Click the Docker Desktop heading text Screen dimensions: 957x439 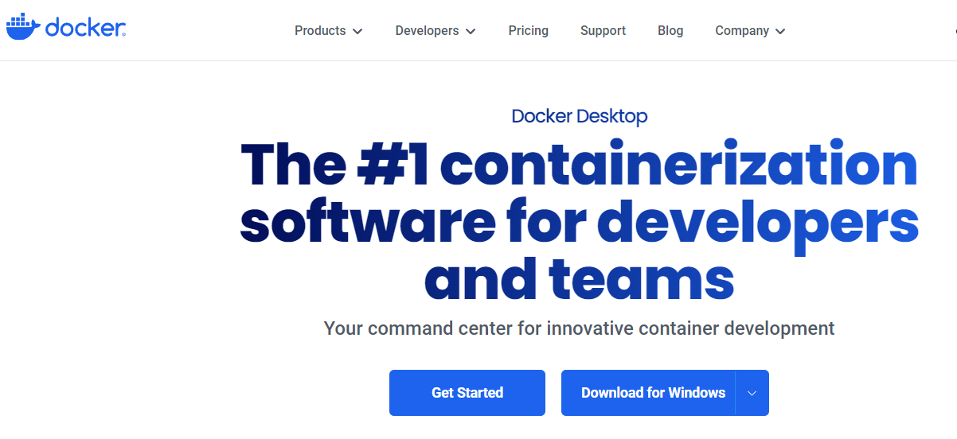(x=580, y=116)
